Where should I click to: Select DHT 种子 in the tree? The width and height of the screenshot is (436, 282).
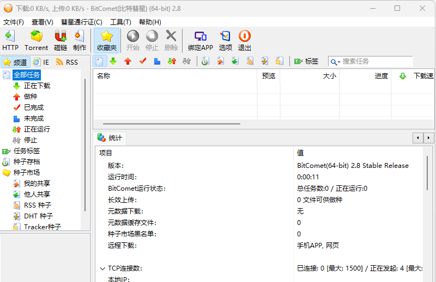(x=38, y=216)
